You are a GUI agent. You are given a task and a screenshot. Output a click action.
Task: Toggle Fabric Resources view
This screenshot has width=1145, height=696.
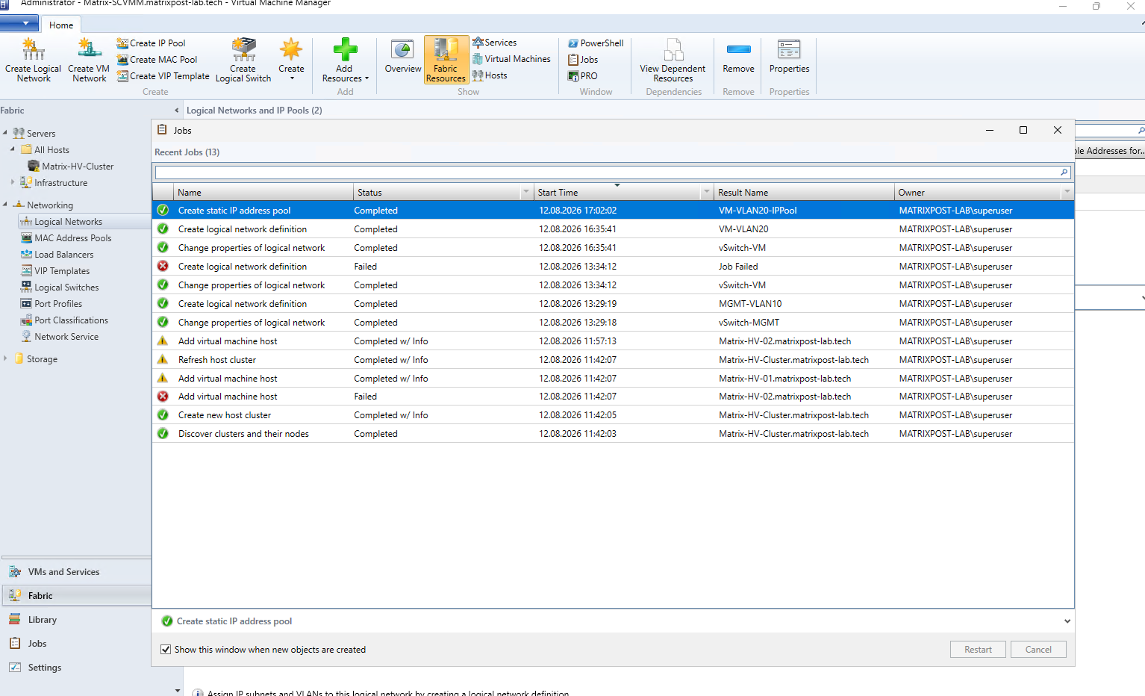point(446,60)
